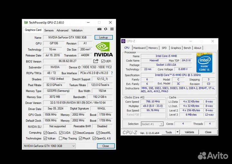Click the Level 3 cache 6 MBytes value
Image resolution: width=232 pixels, height=164 pixels.
[191, 115]
